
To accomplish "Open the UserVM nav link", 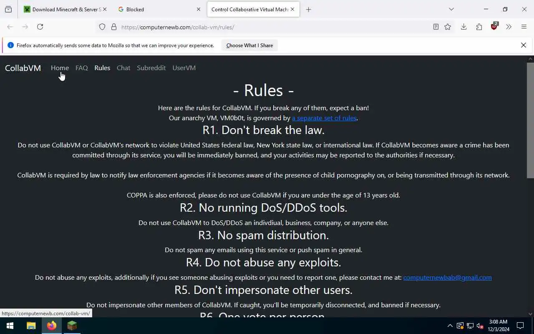I will click(x=184, y=68).
